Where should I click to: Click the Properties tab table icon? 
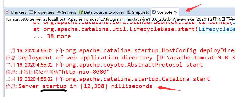[31, 12]
